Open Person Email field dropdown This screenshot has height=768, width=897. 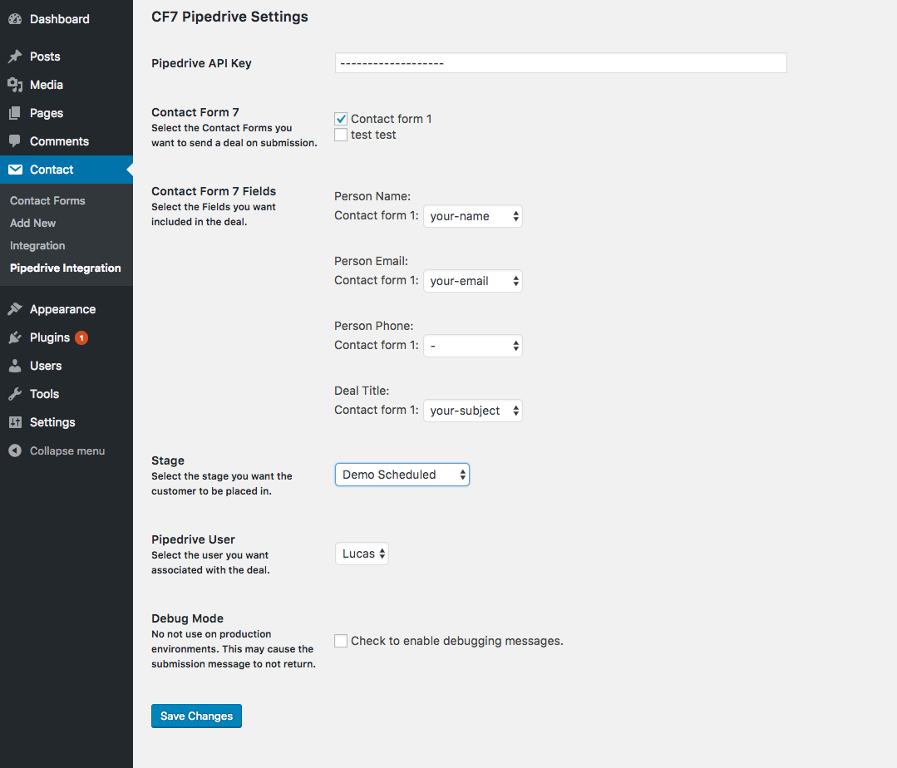(472, 281)
